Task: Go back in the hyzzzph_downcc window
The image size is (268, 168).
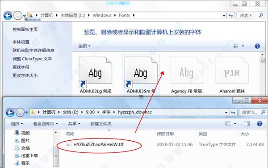Action: pos(10,113)
